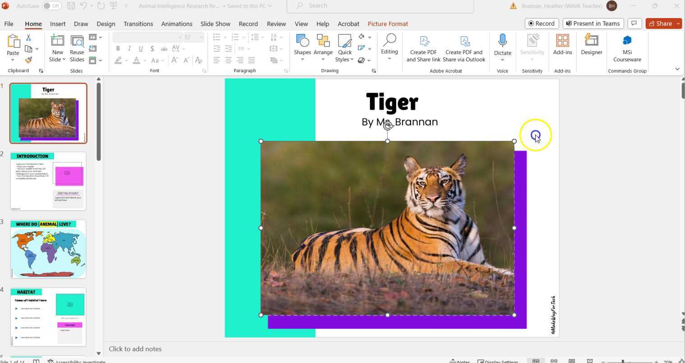685x363 pixels.
Task: Open the Picture Format tab
Action: pyautogui.click(x=388, y=23)
